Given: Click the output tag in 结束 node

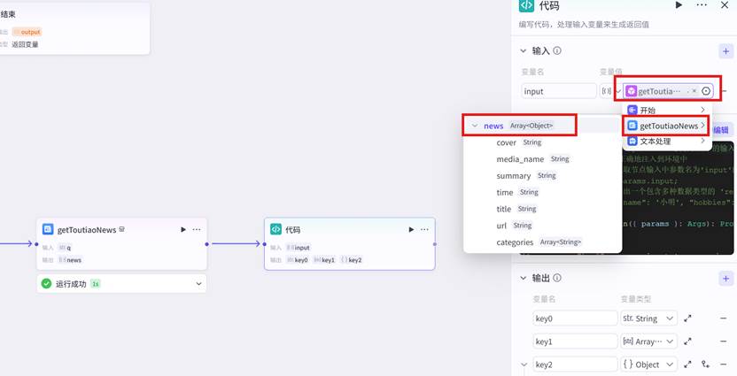Looking at the screenshot, I should 27,32.
